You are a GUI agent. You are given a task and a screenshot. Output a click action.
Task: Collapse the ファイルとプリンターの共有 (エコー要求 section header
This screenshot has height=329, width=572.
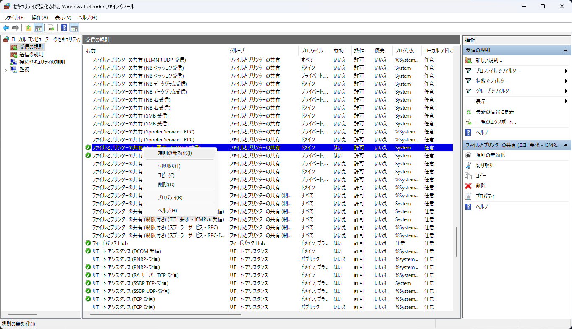566,145
